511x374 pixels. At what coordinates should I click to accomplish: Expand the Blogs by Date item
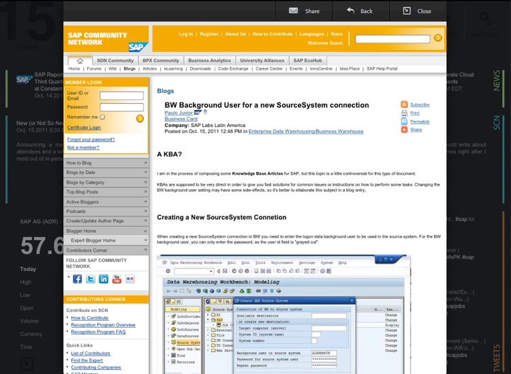point(106,172)
